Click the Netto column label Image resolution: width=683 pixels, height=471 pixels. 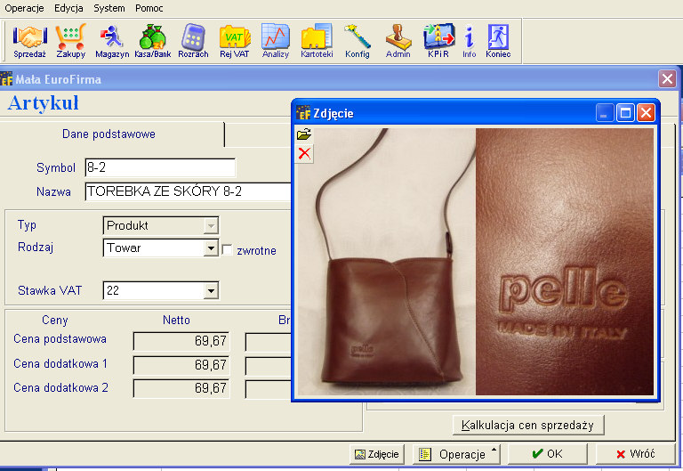point(176,321)
